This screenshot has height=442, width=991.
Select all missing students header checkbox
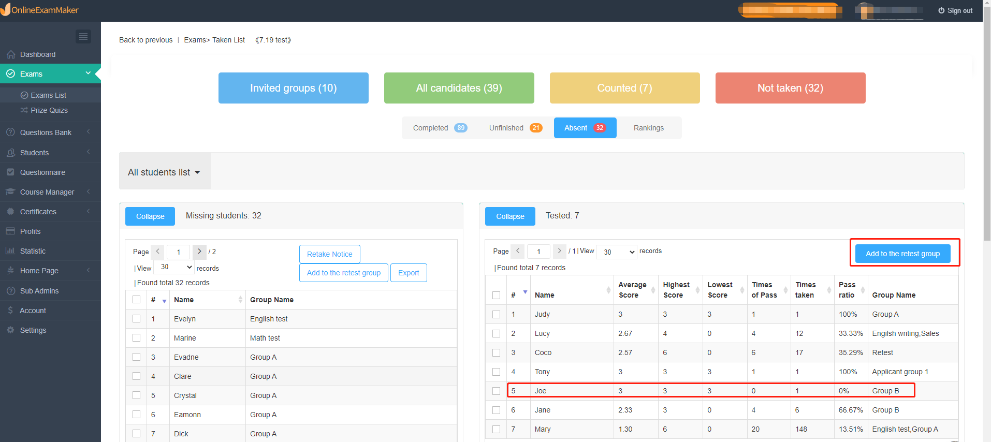click(x=137, y=300)
